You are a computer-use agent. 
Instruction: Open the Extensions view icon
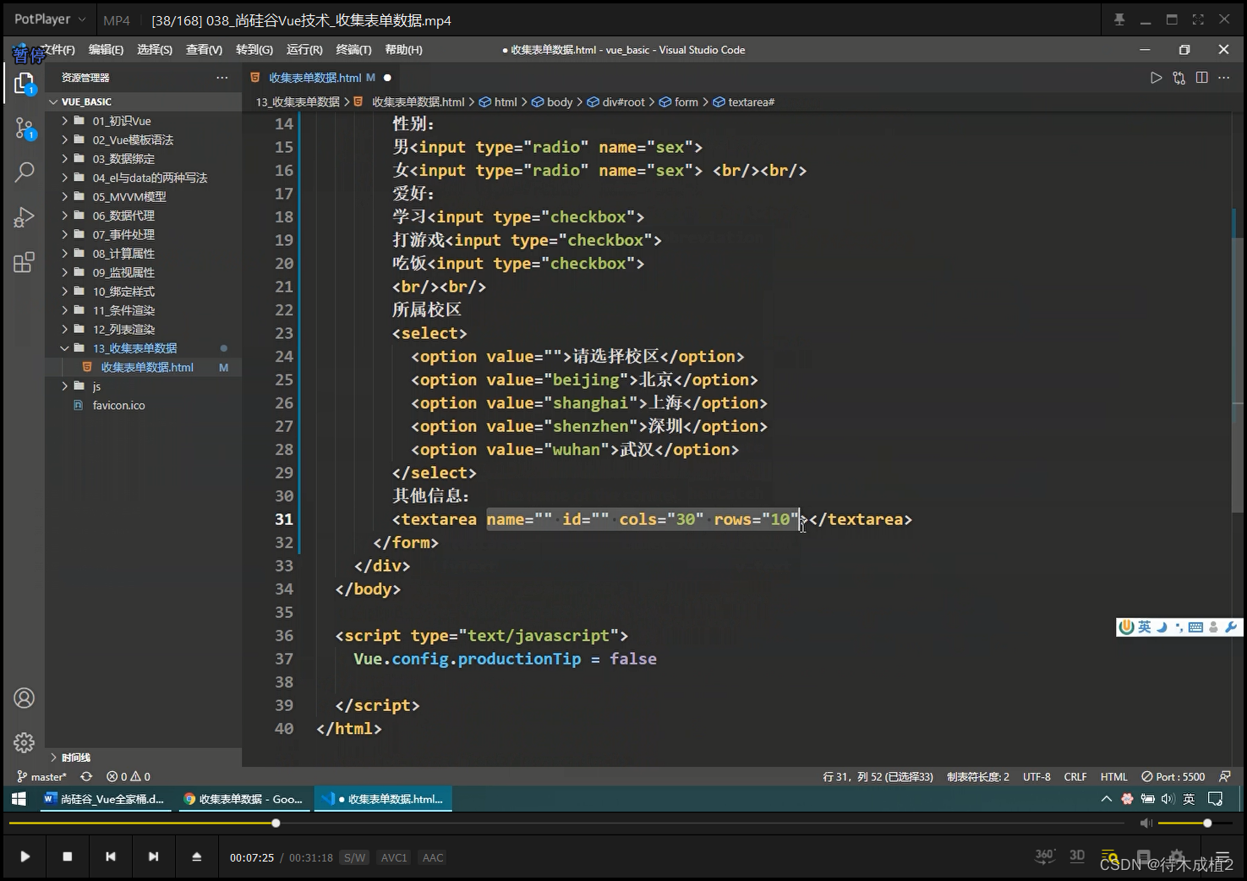(x=25, y=262)
